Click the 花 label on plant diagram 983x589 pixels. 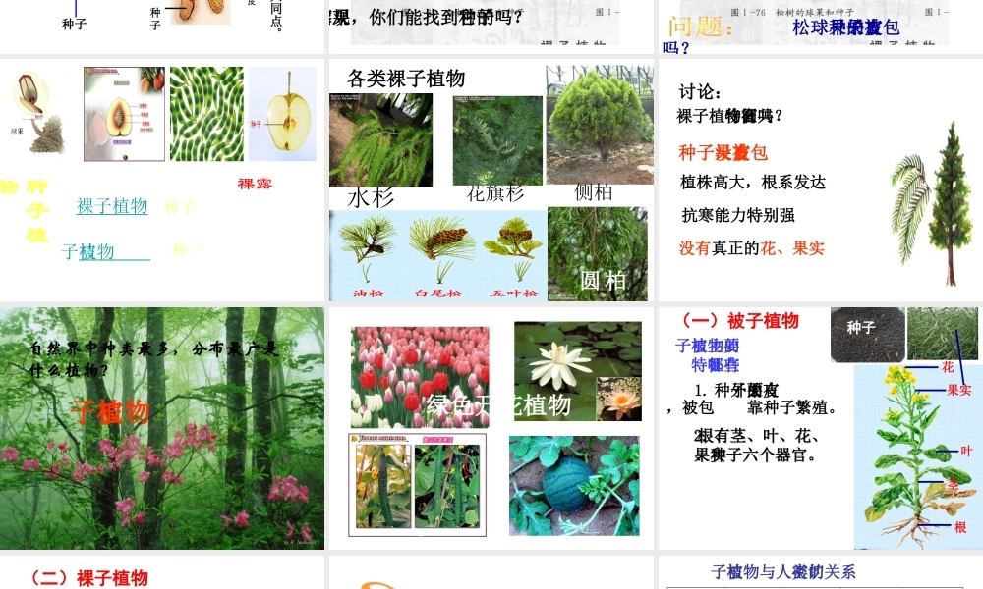pyautogui.click(x=948, y=367)
